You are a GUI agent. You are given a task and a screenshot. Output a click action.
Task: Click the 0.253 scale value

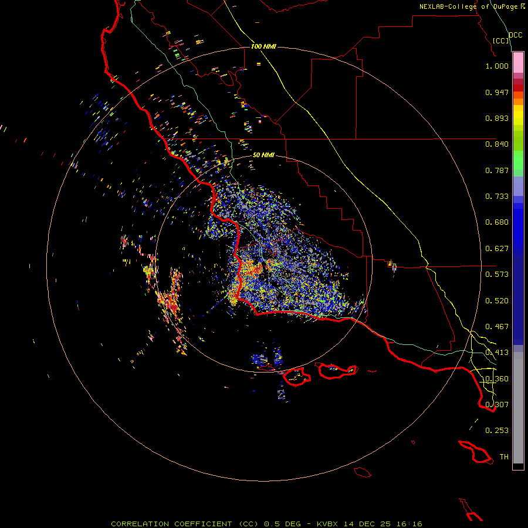tap(497, 431)
